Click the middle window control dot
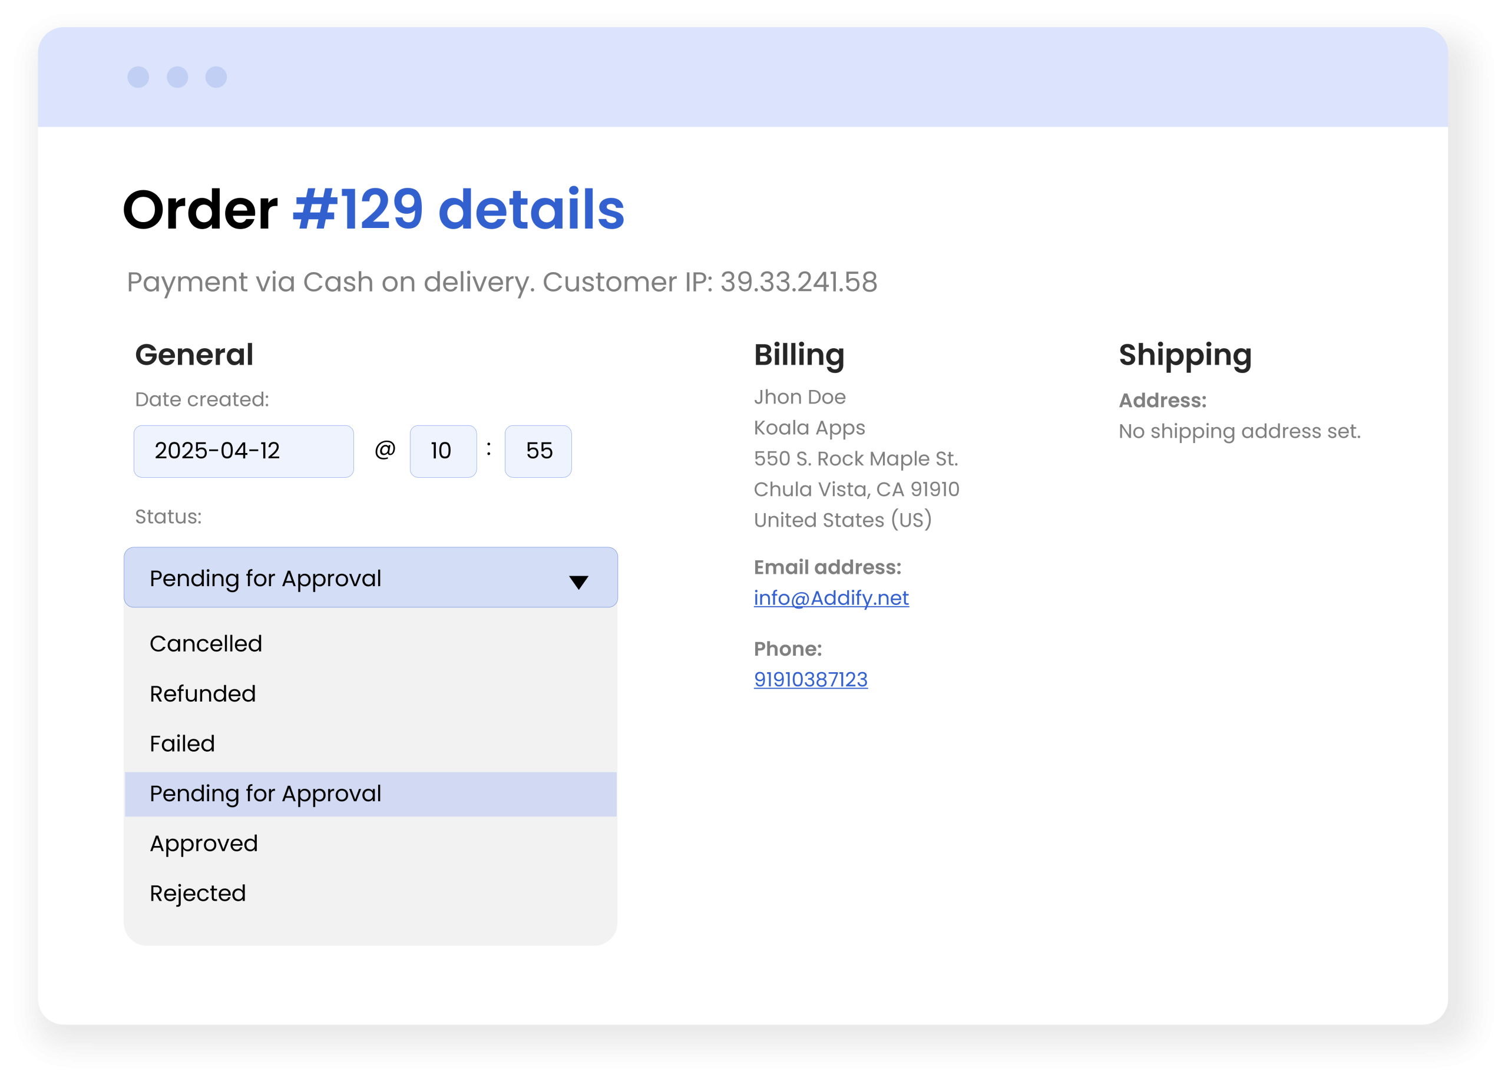The image size is (1508, 1081). pyautogui.click(x=177, y=77)
